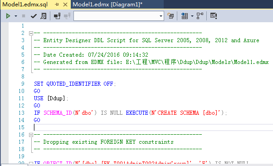Pin the Model1.edmx.sql tab
The width and height of the screenshot is (273, 166).
pos(57,5)
